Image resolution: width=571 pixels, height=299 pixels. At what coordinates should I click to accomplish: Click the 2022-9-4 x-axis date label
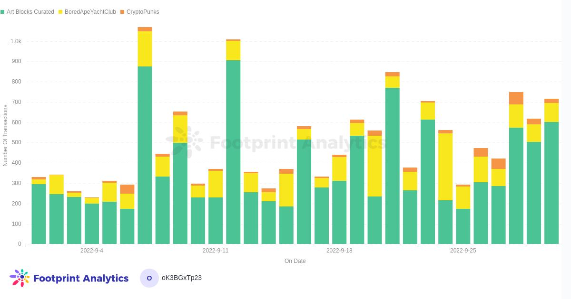92,251
